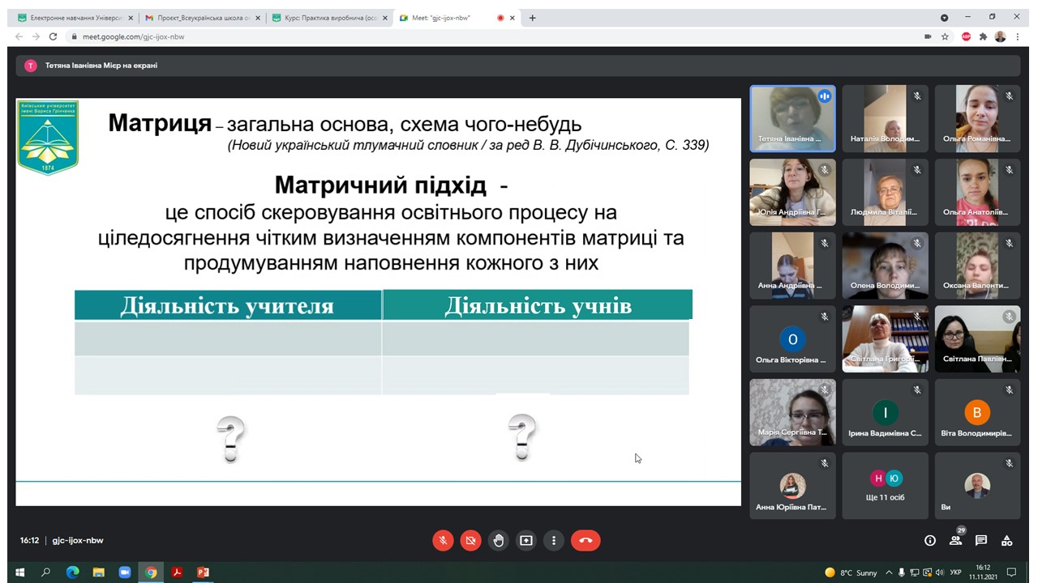Open Adobe Acrobat from the taskbar
Image resolution: width=1038 pixels, height=583 pixels.
[x=177, y=572]
